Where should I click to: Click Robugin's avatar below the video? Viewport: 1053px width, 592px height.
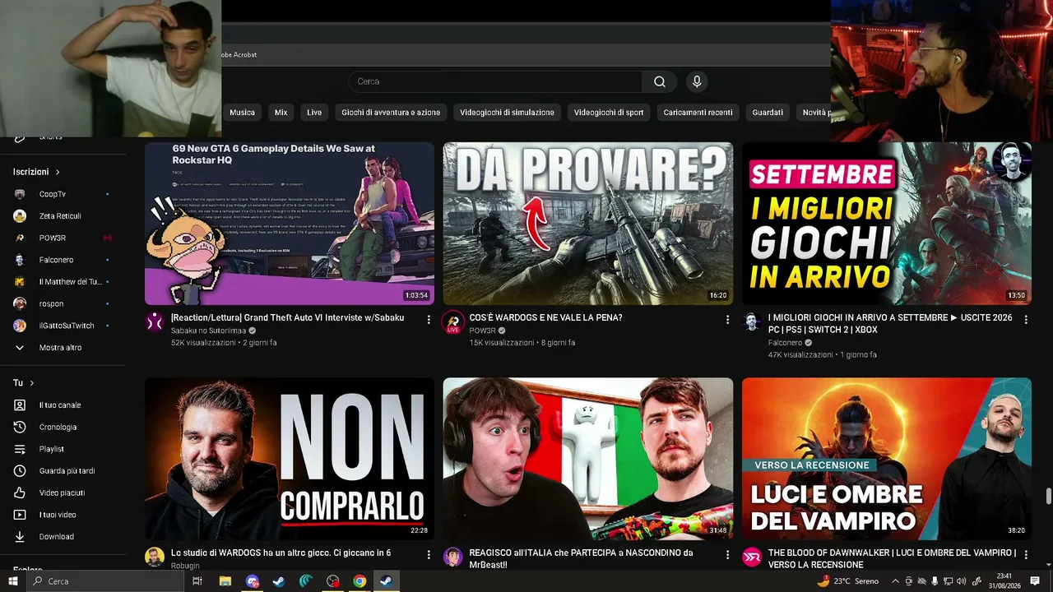coord(155,557)
